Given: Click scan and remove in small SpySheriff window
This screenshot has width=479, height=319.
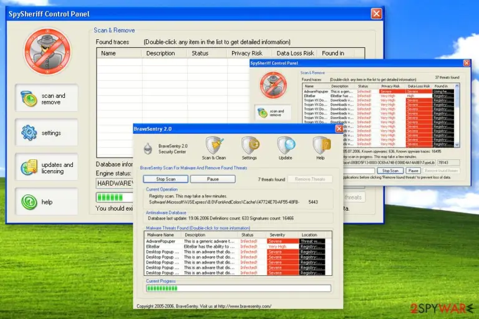Looking at the screenshot, I should coord(273,113).
